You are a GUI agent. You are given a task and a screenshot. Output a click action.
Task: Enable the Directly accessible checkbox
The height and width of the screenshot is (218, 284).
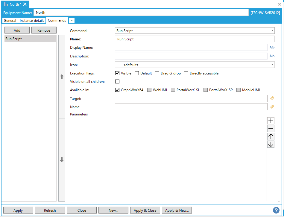tap(186, 73)
